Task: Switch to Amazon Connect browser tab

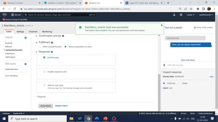Action: click(22, 3)
